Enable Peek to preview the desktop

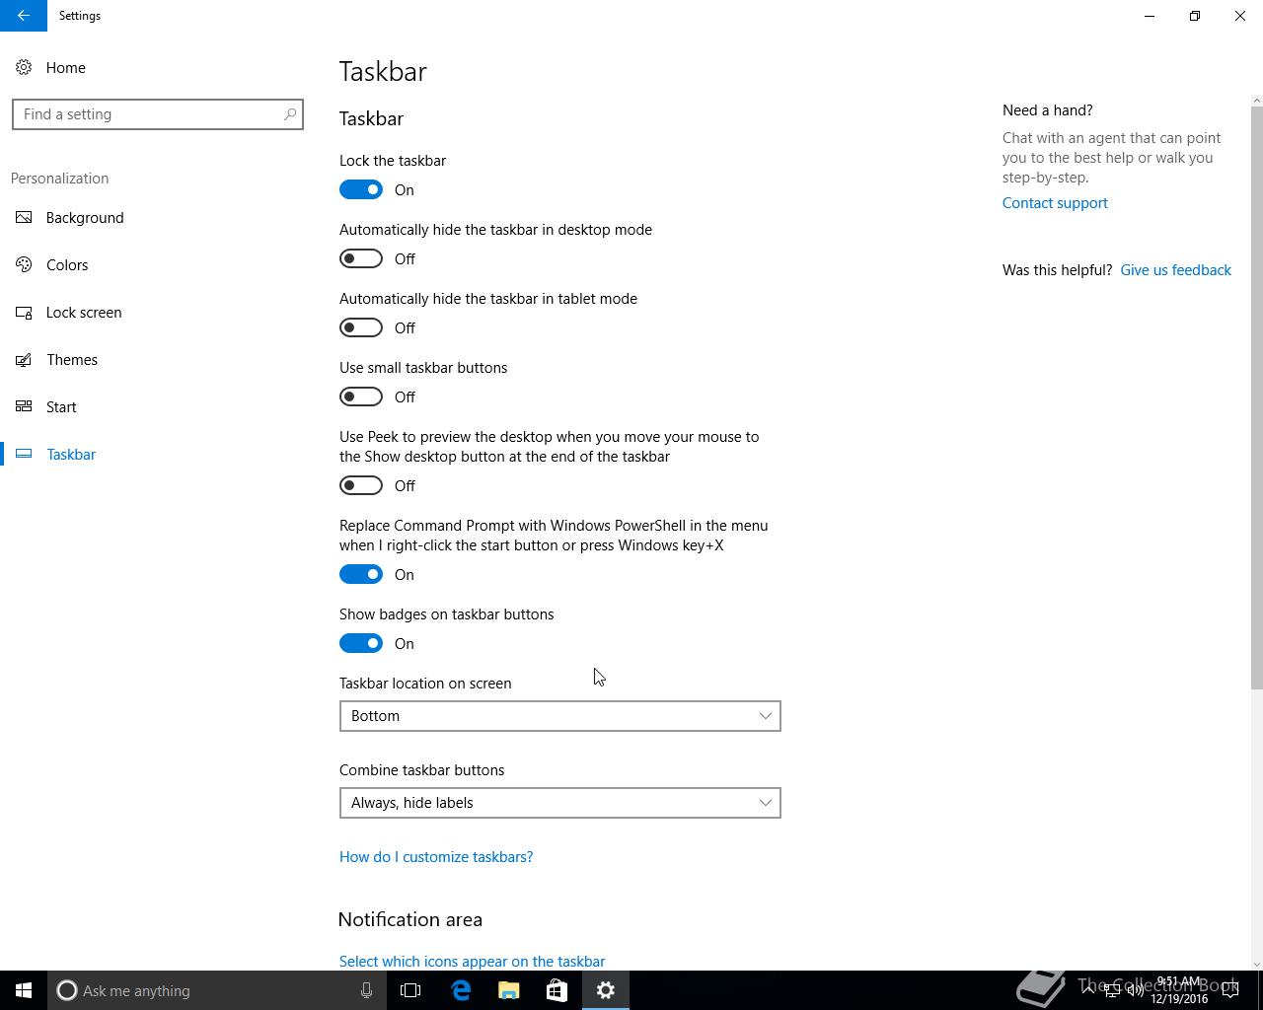[x=361, y=485]
